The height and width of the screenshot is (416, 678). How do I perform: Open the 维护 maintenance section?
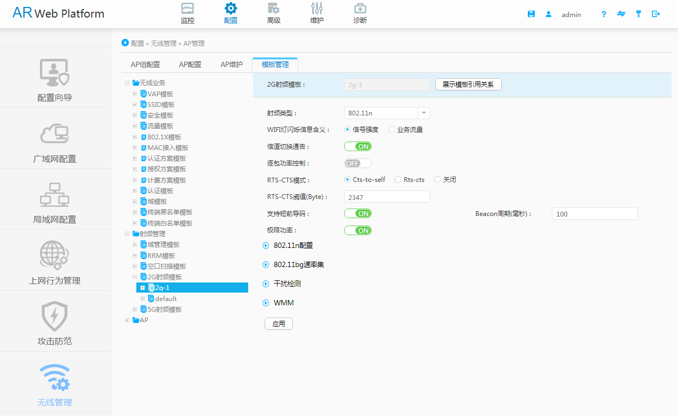tap(317, 14)
